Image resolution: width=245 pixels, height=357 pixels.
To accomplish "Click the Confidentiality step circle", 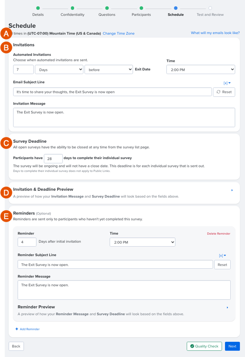I will 72,8.
